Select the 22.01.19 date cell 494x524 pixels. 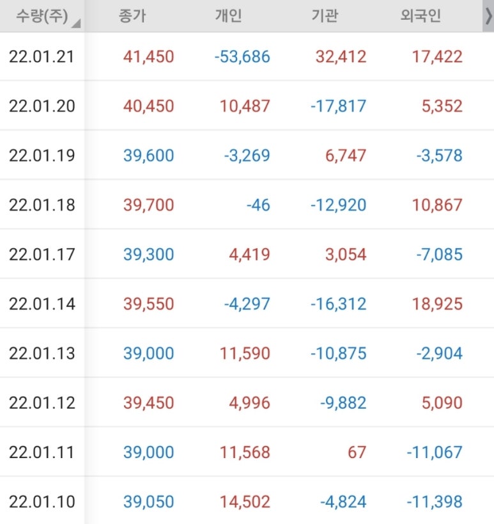[42, 155]
